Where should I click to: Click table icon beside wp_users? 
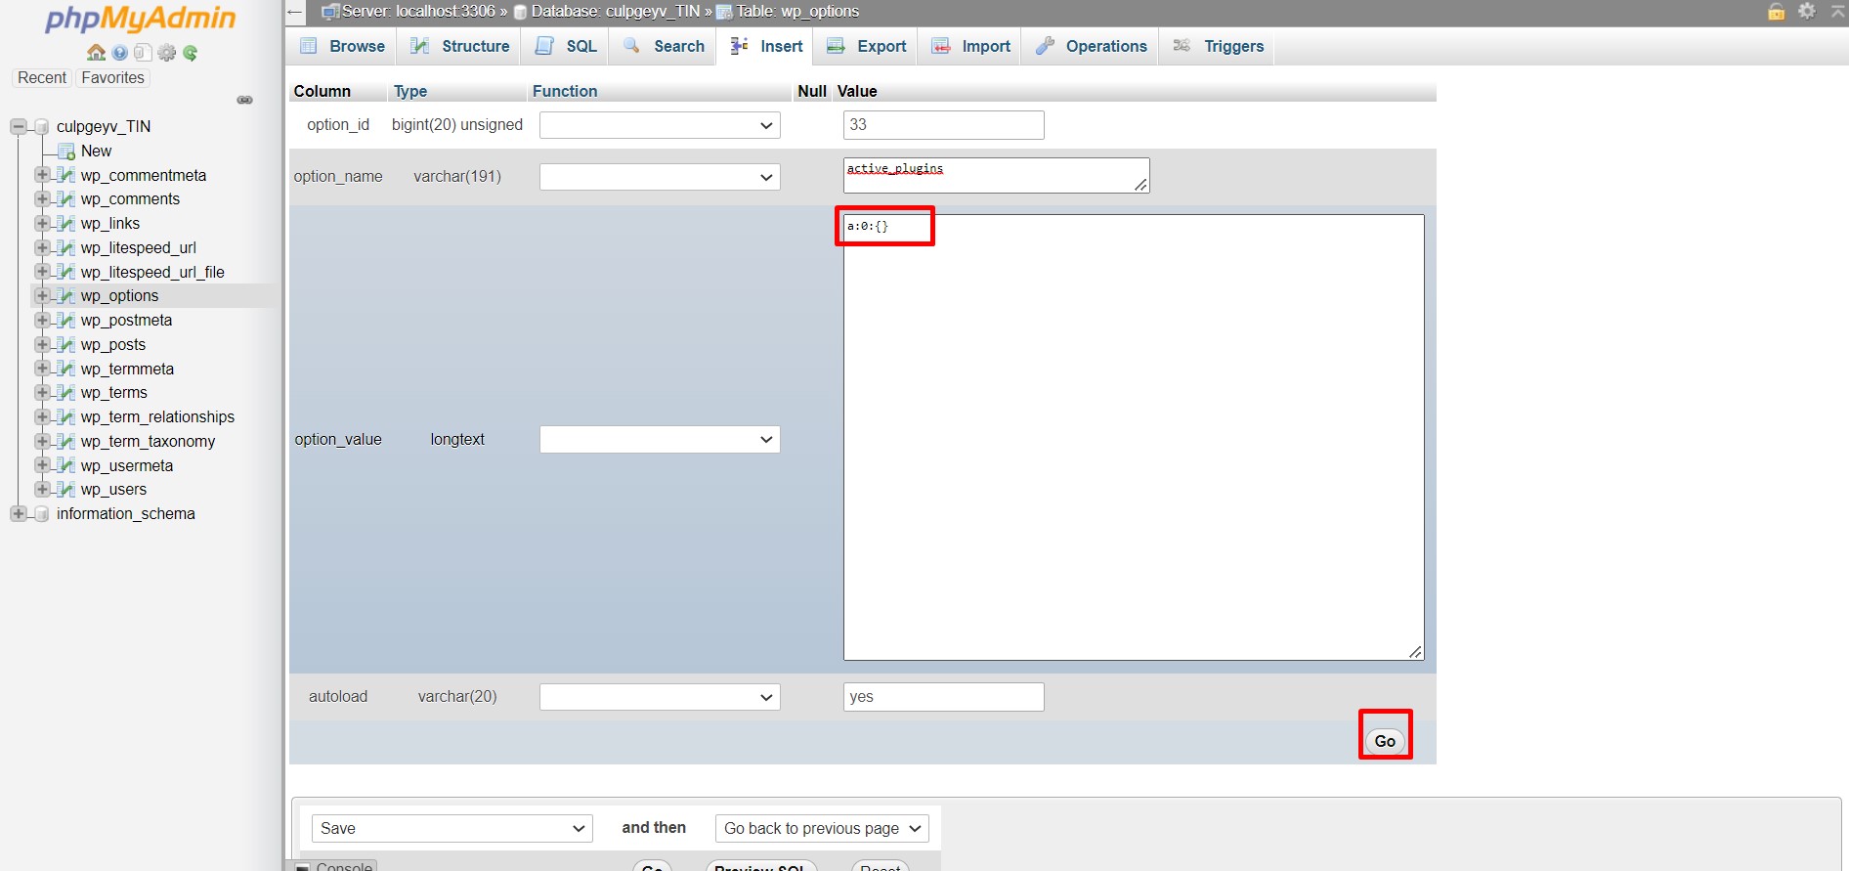click(65, 490)
